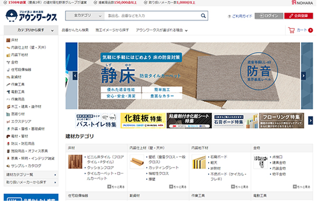Open クッションフロア link
Screen dimensions: 317x201
coord(100,168)
